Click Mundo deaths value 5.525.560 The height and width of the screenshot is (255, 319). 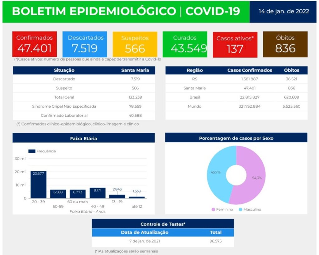click(292, 106)
